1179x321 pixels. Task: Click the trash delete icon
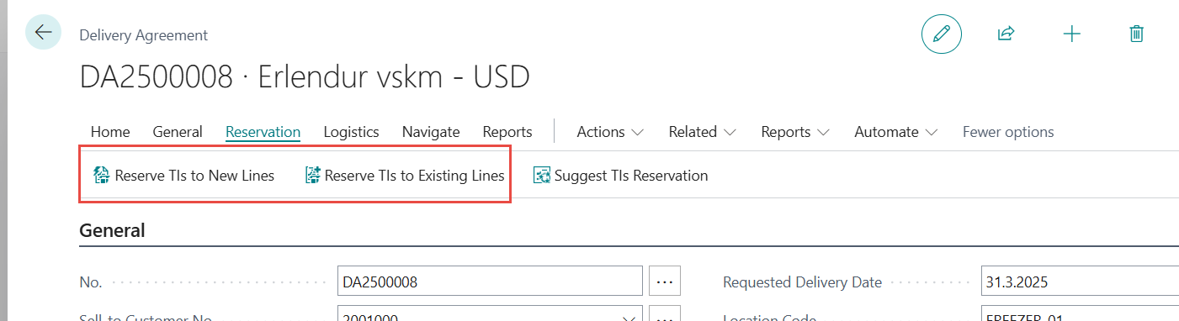[1136, 34]
